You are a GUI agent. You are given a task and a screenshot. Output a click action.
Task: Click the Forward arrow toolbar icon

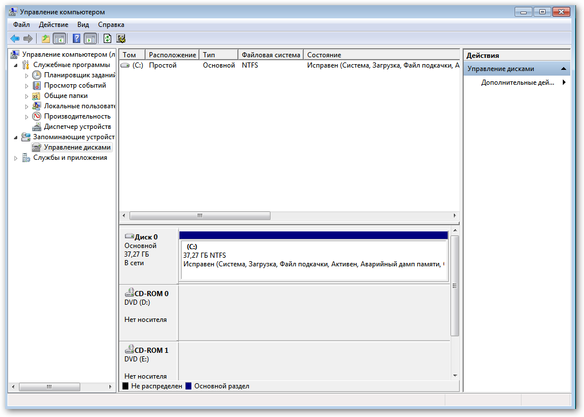pos(28,38)
